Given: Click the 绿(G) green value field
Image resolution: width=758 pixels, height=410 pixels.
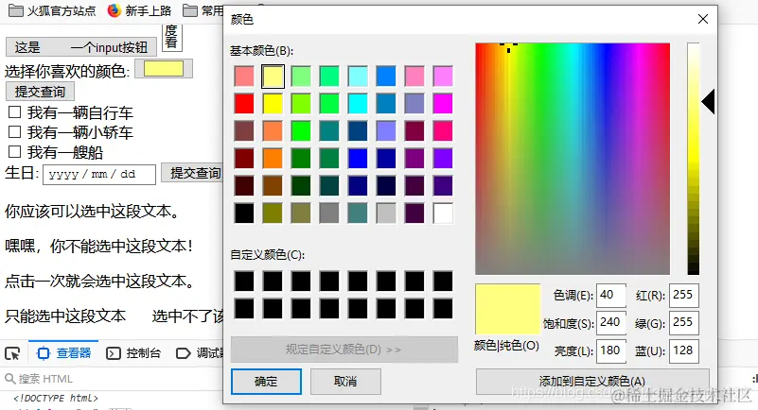Looking at the screenshot, I should coord(683,323).
